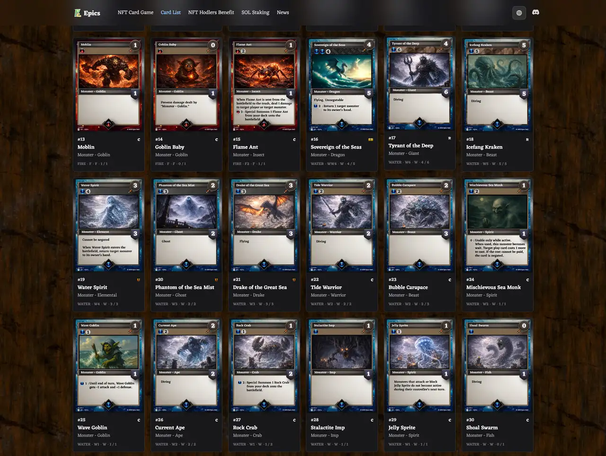Open the language selector globe icon
606x456 pixels.
(x=519, y=13)
